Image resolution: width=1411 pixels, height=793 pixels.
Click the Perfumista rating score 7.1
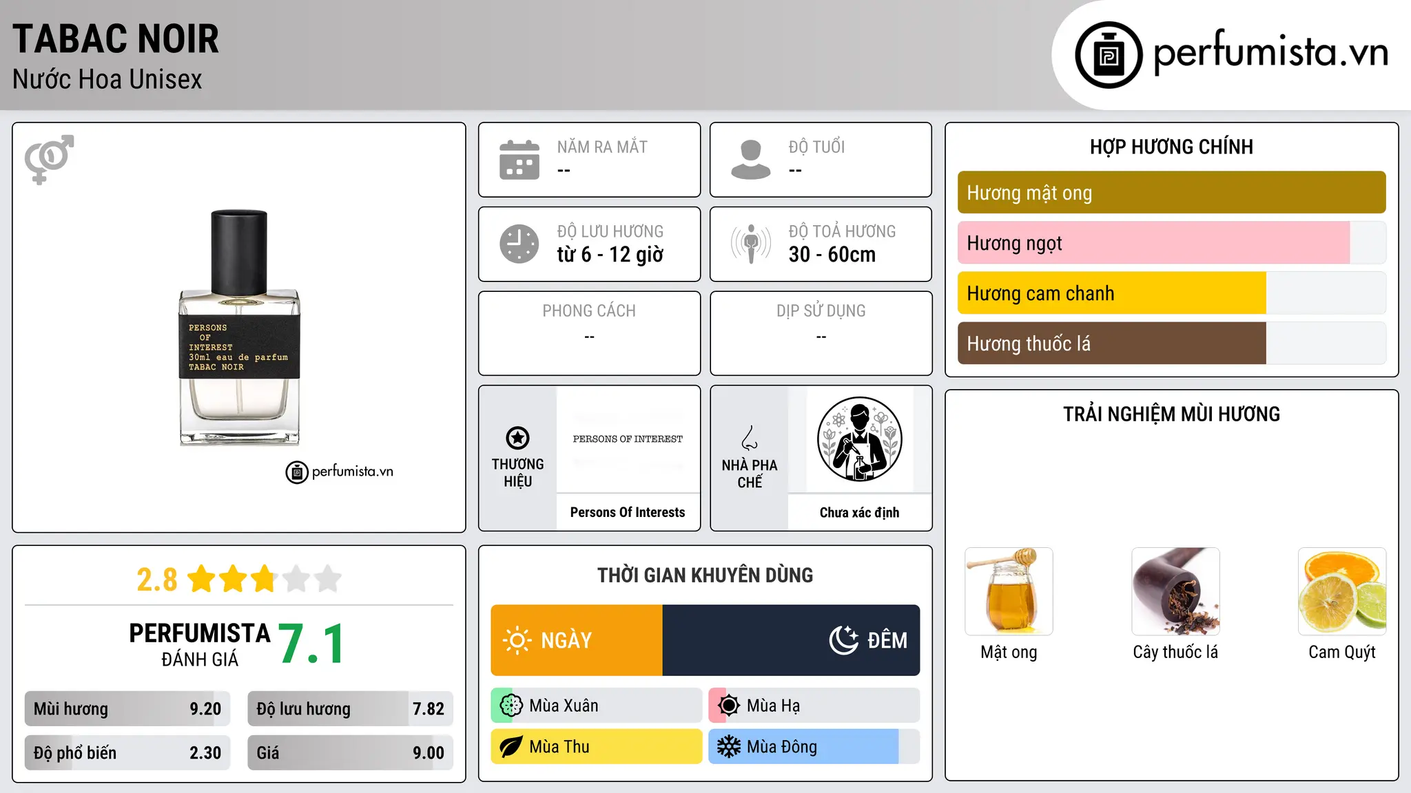click(x=311, y=644)
